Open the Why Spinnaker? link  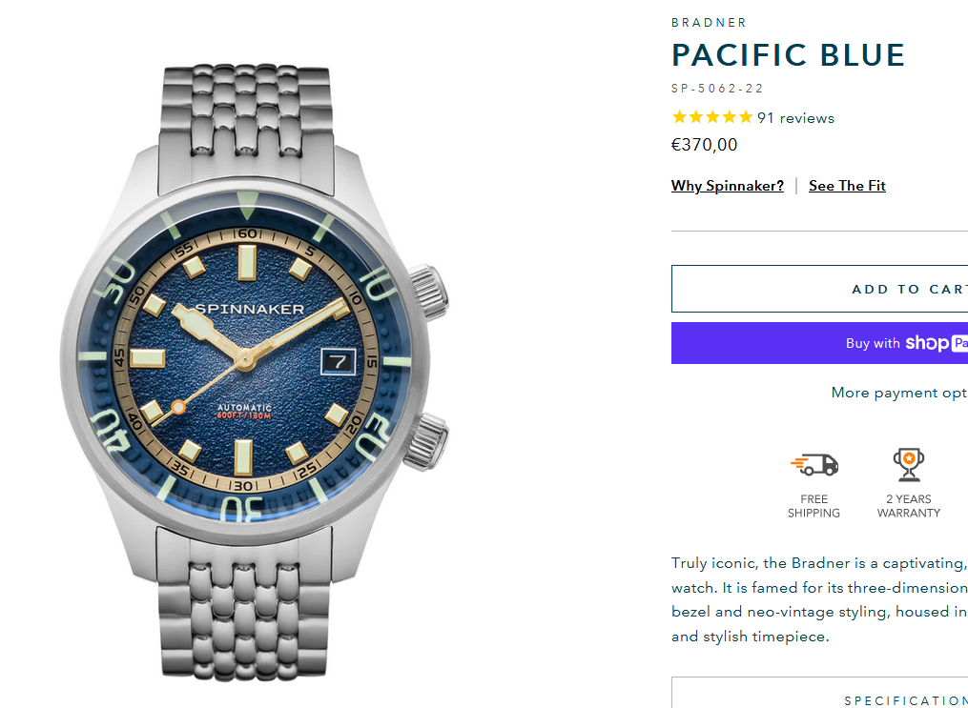pos(728,186)
